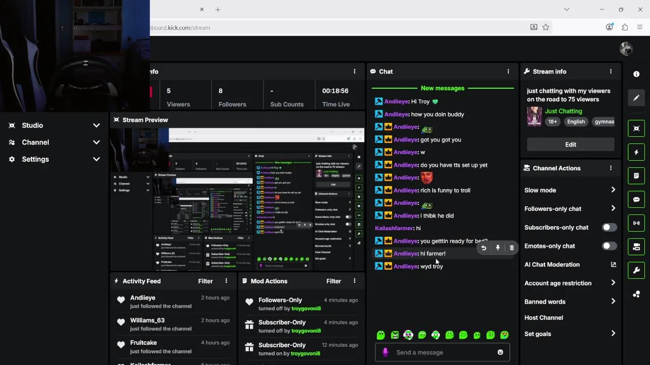
Task: Open Slow mode options chevron
Action: tap(613, 190)
